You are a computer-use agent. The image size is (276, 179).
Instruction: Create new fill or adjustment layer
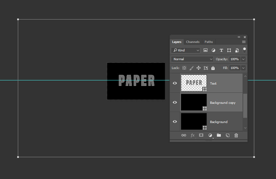click(210, 135)
